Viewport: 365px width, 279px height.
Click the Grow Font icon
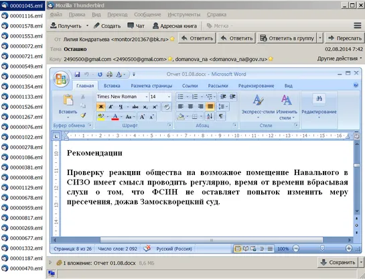[142, 117]
